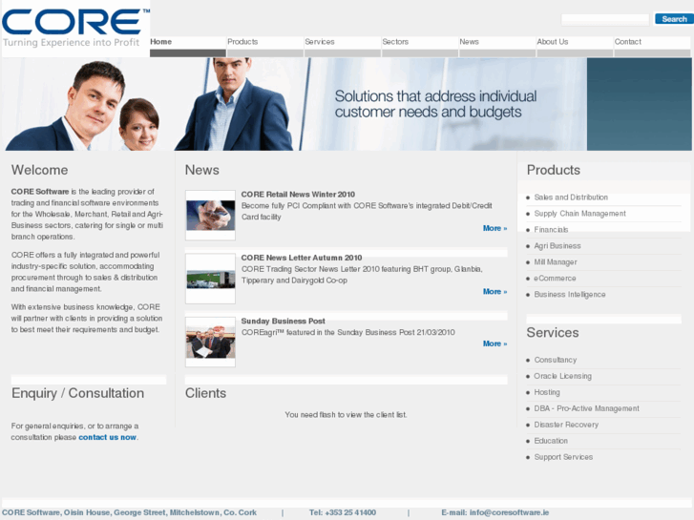The image size is (694, 520).
Task: Click the Products sidebar heading
Action: click(554, 170)
